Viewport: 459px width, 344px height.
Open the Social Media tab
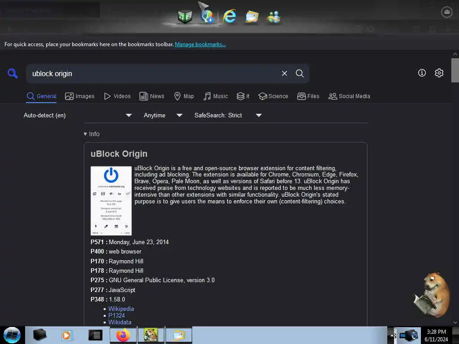click(x=349, y=96)
